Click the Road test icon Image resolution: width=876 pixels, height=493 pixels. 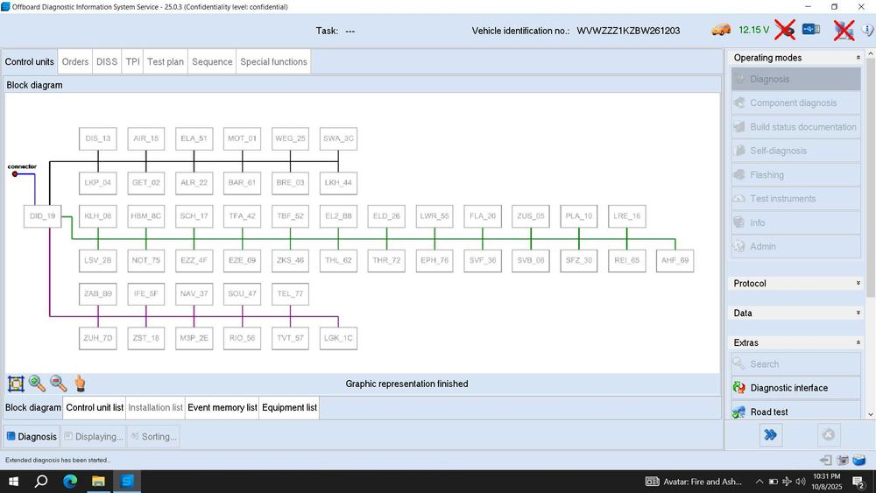tap(739, 412)
